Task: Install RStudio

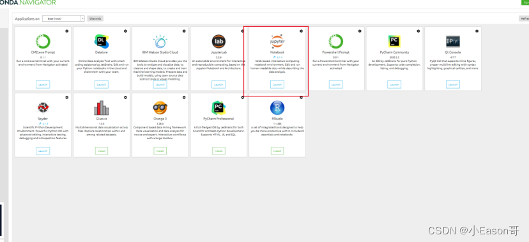Action: pyautogui.click(x=277, y=151)
